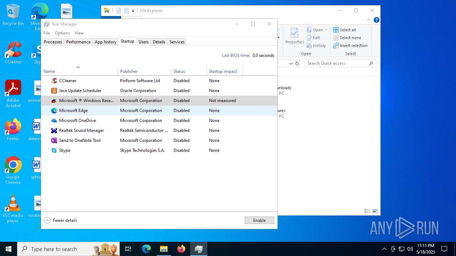This screenshot has height=256, width=456.
Task: Click the CCleaner icon in startup list
Action: (54, 81)
